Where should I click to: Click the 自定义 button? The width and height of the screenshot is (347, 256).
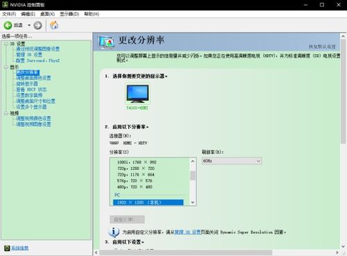click(127, 219)
